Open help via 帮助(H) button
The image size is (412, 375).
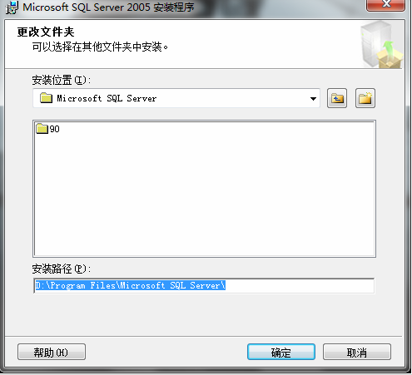pos(52,352)
